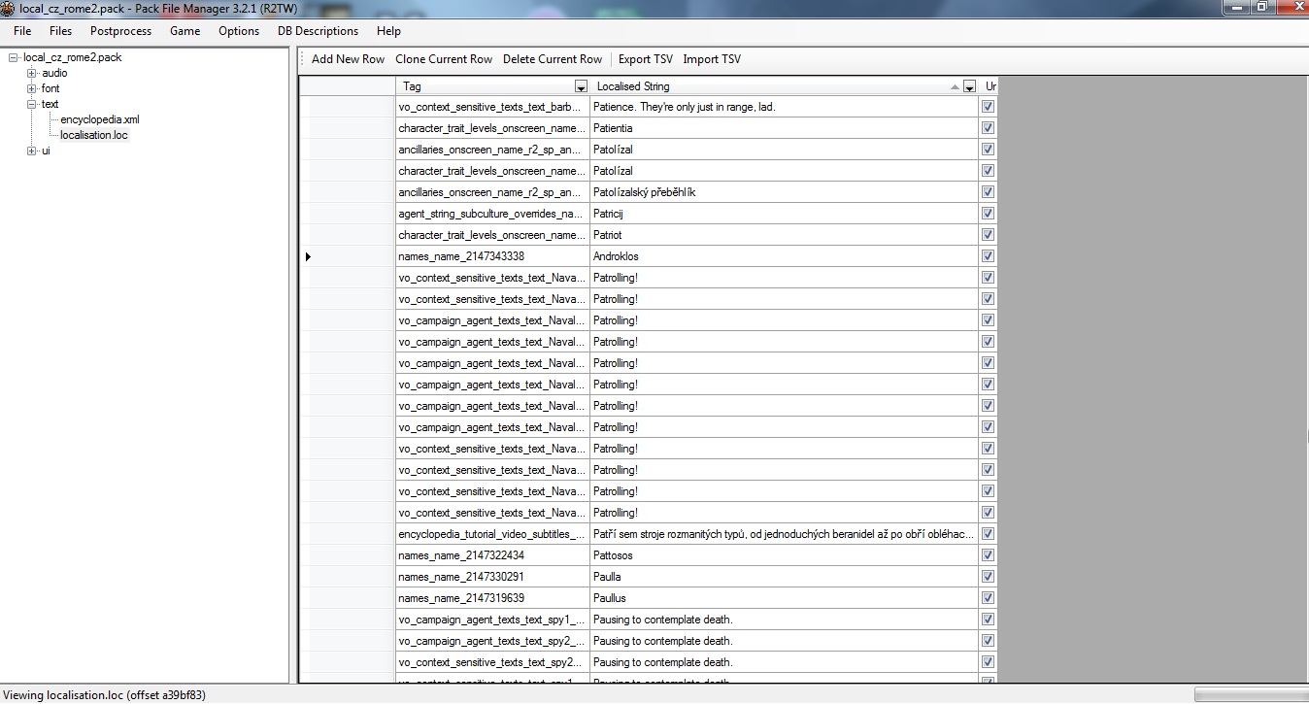Select the current row arrow indicator
Screen dimensions: 1309x704
[x=309, y=256]
